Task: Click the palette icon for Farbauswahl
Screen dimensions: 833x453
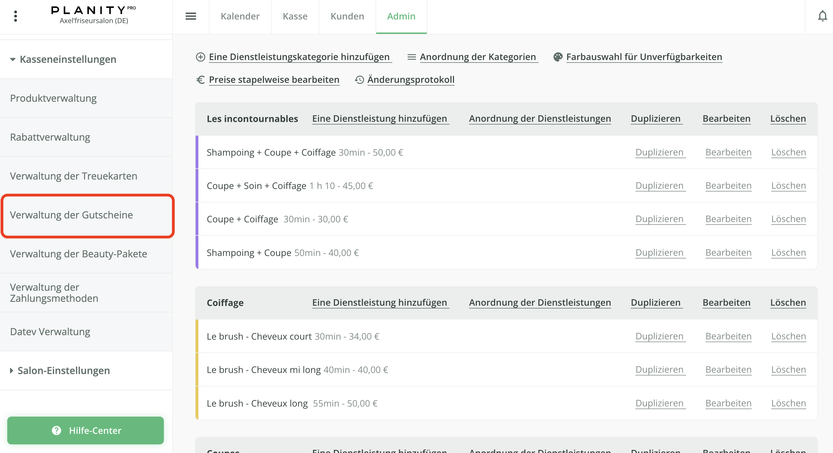Action: click(x=558, y=57)
